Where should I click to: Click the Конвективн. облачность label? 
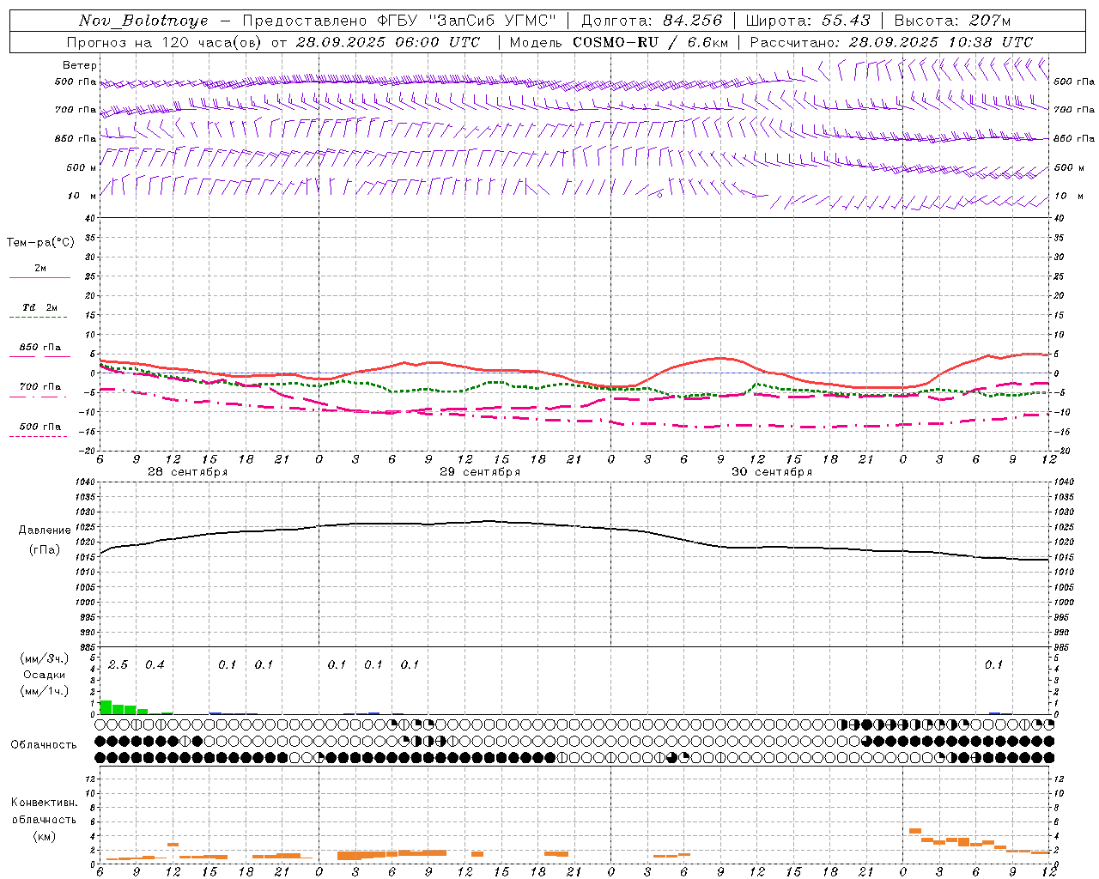[x=44, y=811]
